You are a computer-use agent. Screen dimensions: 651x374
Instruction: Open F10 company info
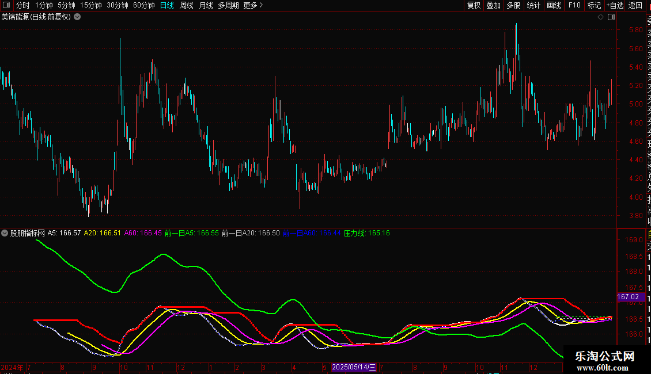pyautogui.click(x=574, y=5)
